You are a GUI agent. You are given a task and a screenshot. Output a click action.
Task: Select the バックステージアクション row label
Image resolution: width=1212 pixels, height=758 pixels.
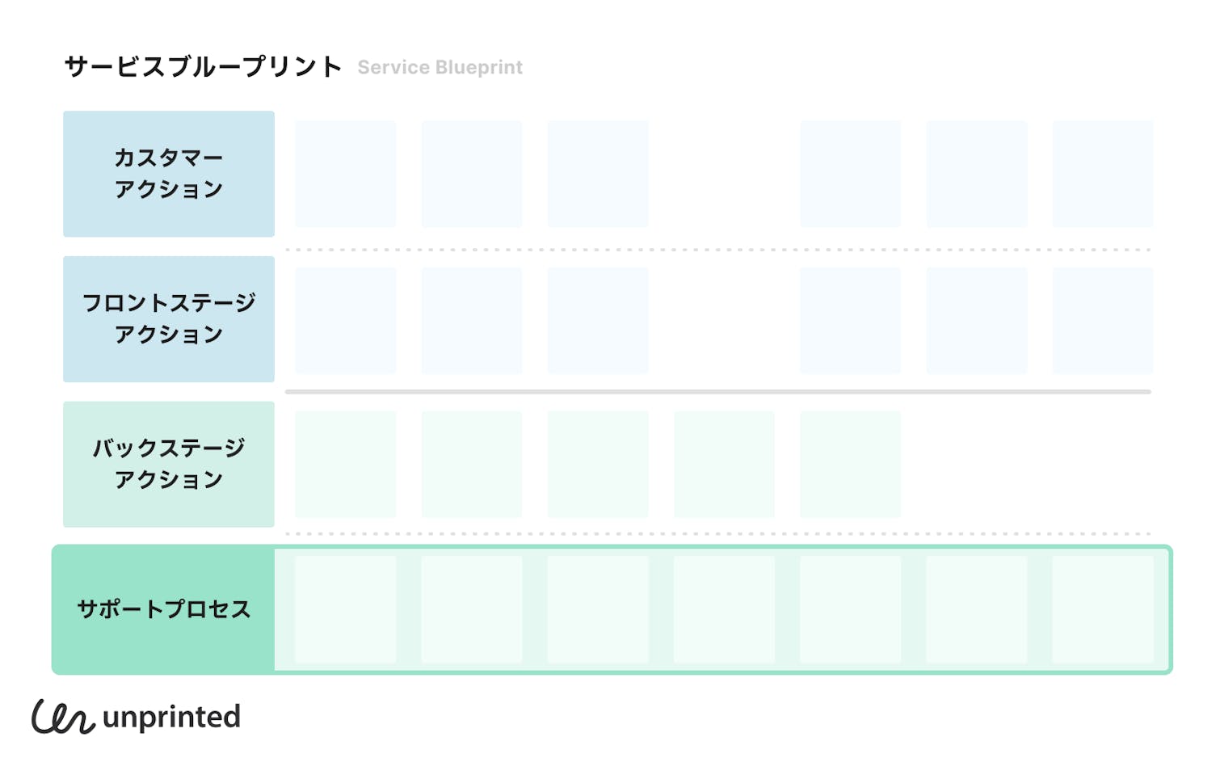[169, 465]
